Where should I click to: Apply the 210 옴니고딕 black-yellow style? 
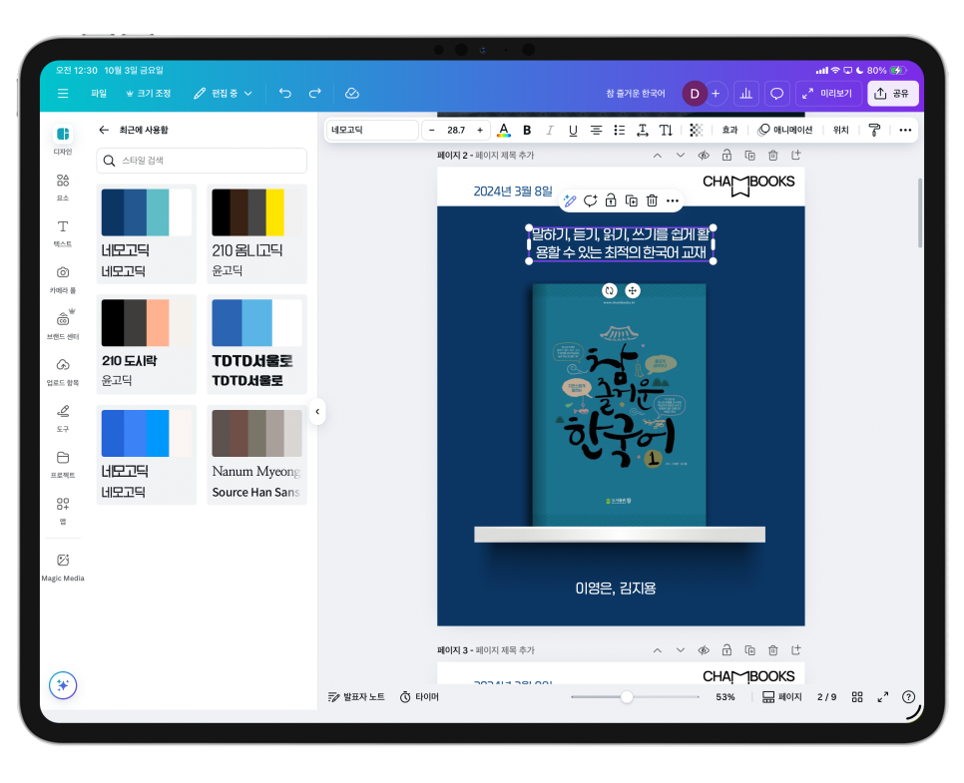257,233
